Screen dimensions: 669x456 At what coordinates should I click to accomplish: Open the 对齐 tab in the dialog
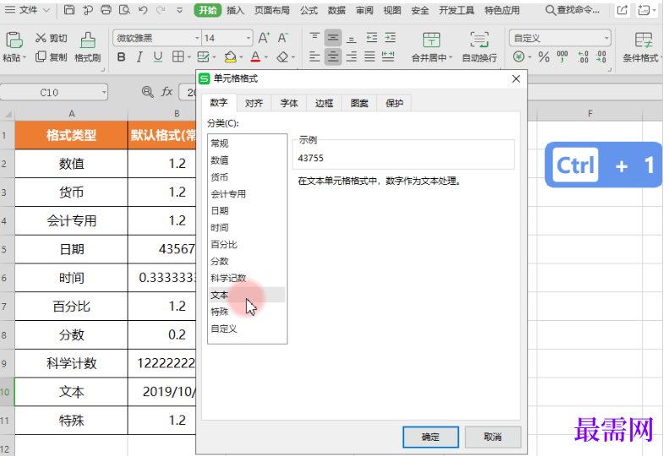pyautogui.click(x=254, y=103)
